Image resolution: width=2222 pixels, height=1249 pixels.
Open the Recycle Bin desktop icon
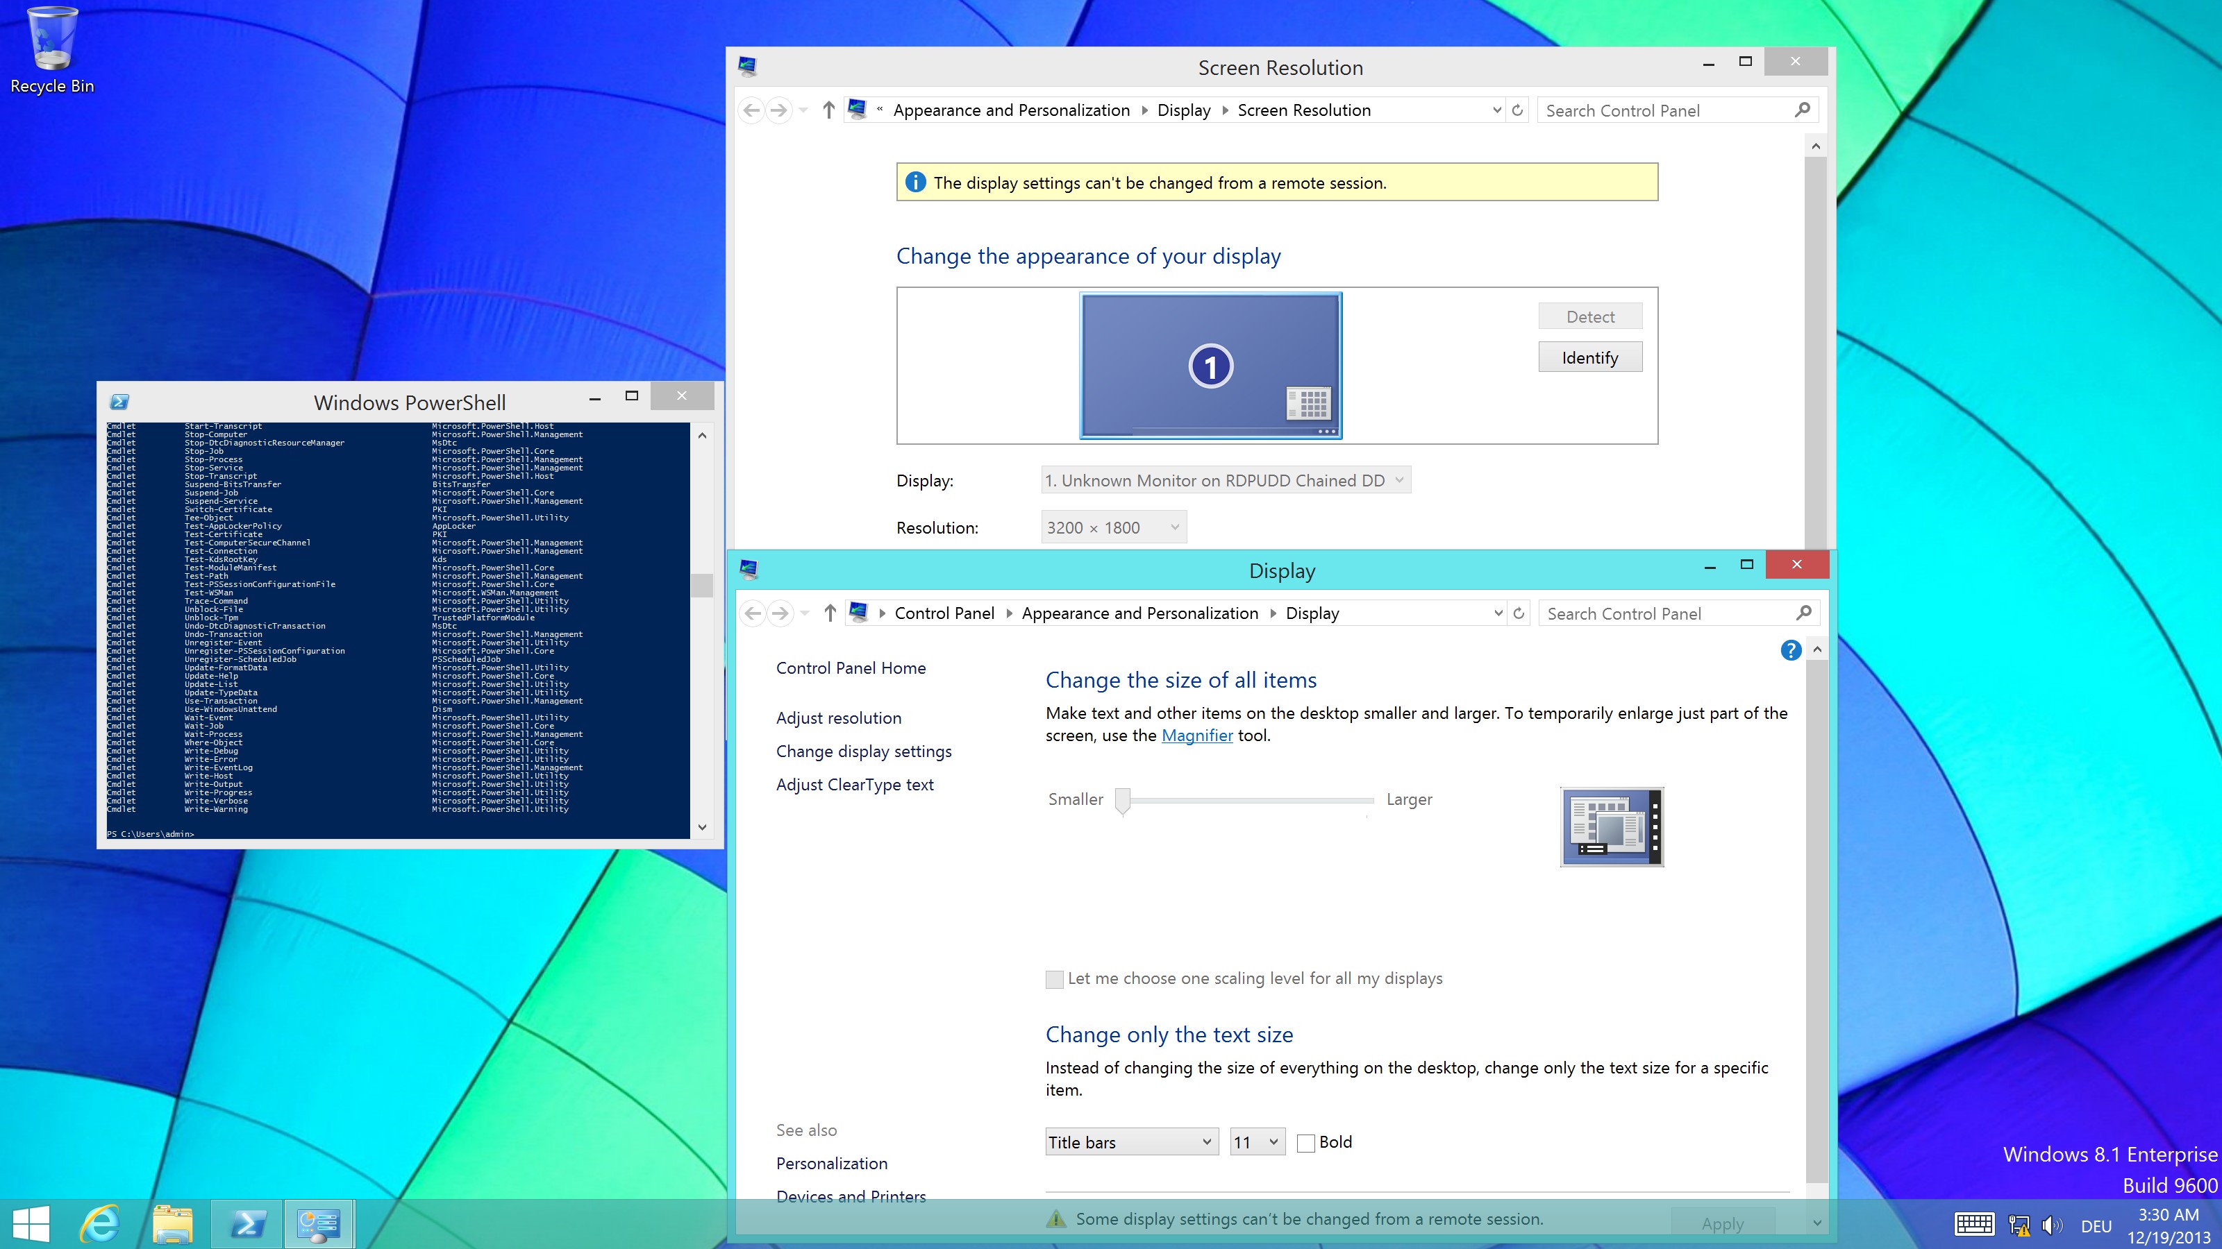click(52, 50)
